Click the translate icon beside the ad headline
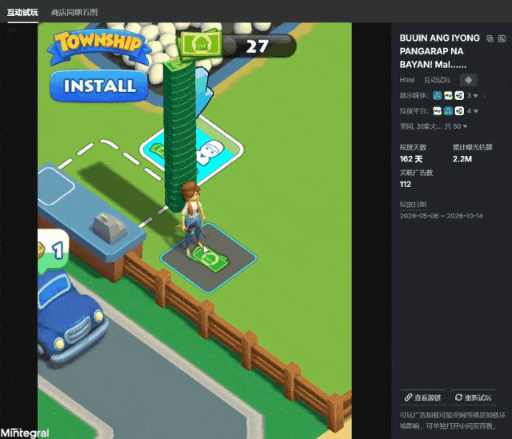 [x=502, y=38]
